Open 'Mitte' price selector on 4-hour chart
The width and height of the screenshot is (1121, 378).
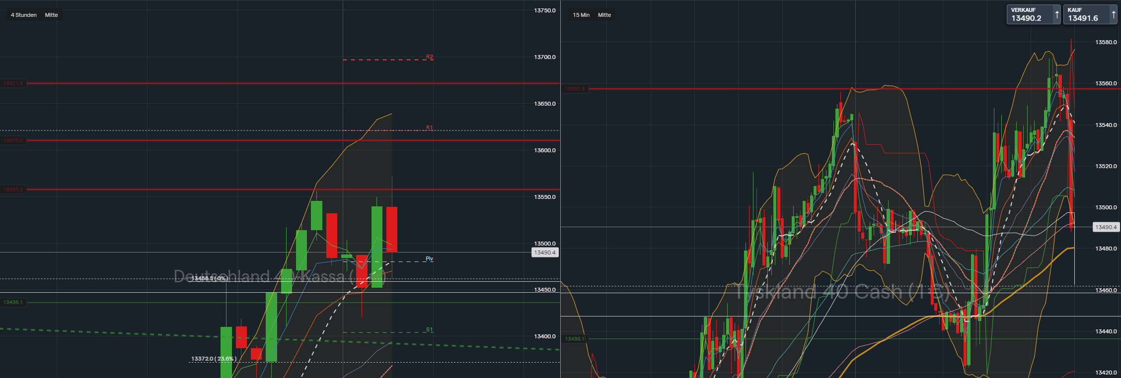(51, 15)
